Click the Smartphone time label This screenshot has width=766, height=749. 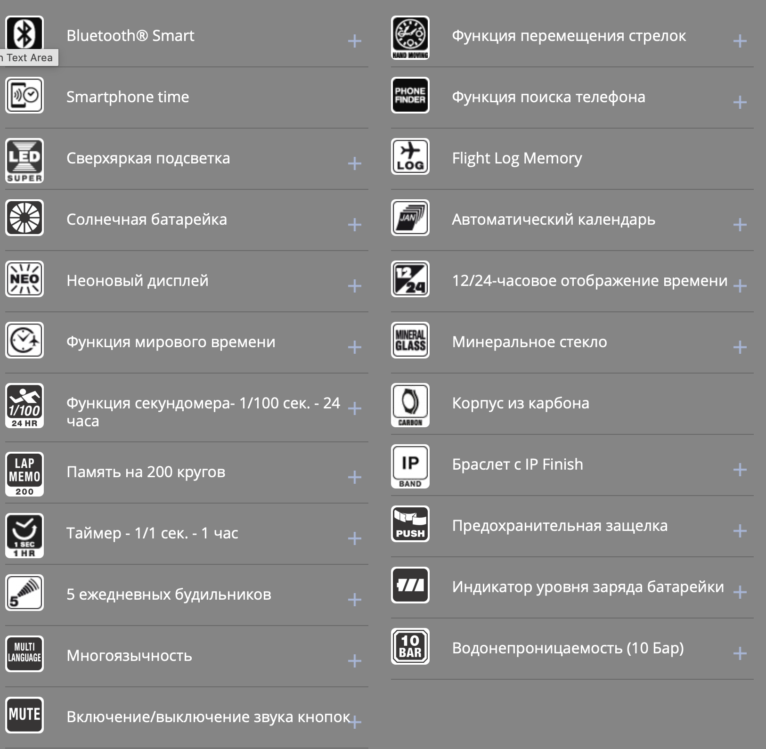[128, 97]
